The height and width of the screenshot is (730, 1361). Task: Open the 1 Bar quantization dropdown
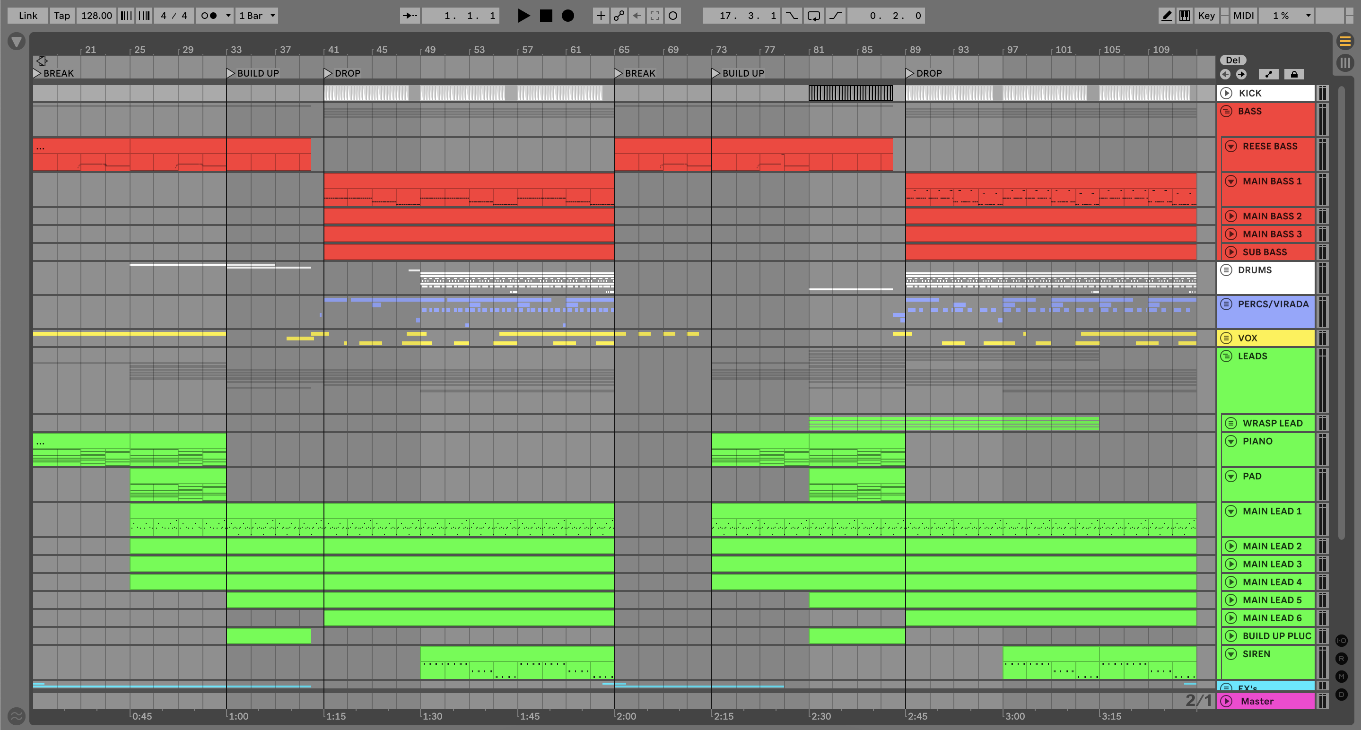coord(257,16)
